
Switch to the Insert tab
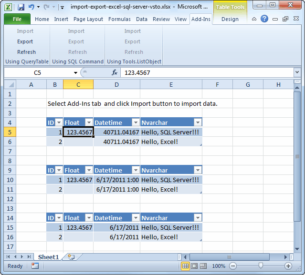point(61,19)
